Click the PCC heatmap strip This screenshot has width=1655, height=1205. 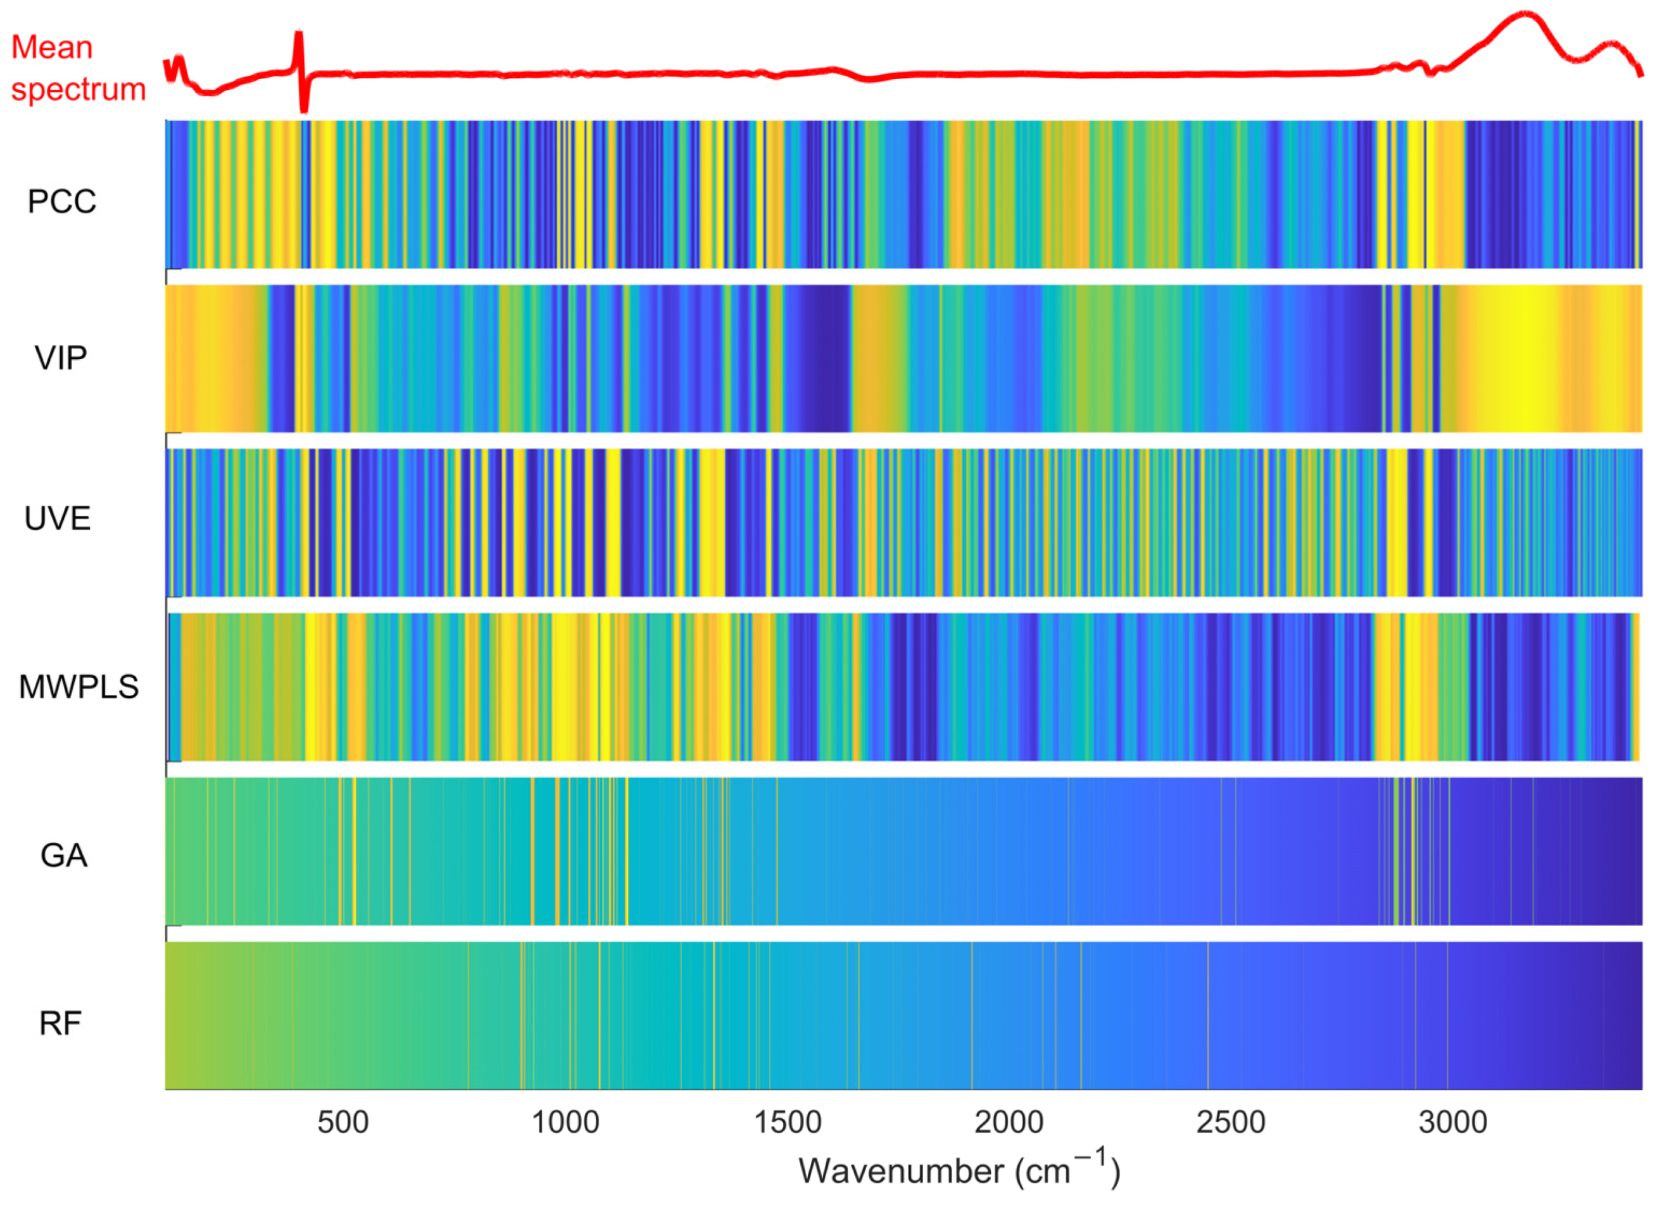pyautogui.click(x=903, y=195)
